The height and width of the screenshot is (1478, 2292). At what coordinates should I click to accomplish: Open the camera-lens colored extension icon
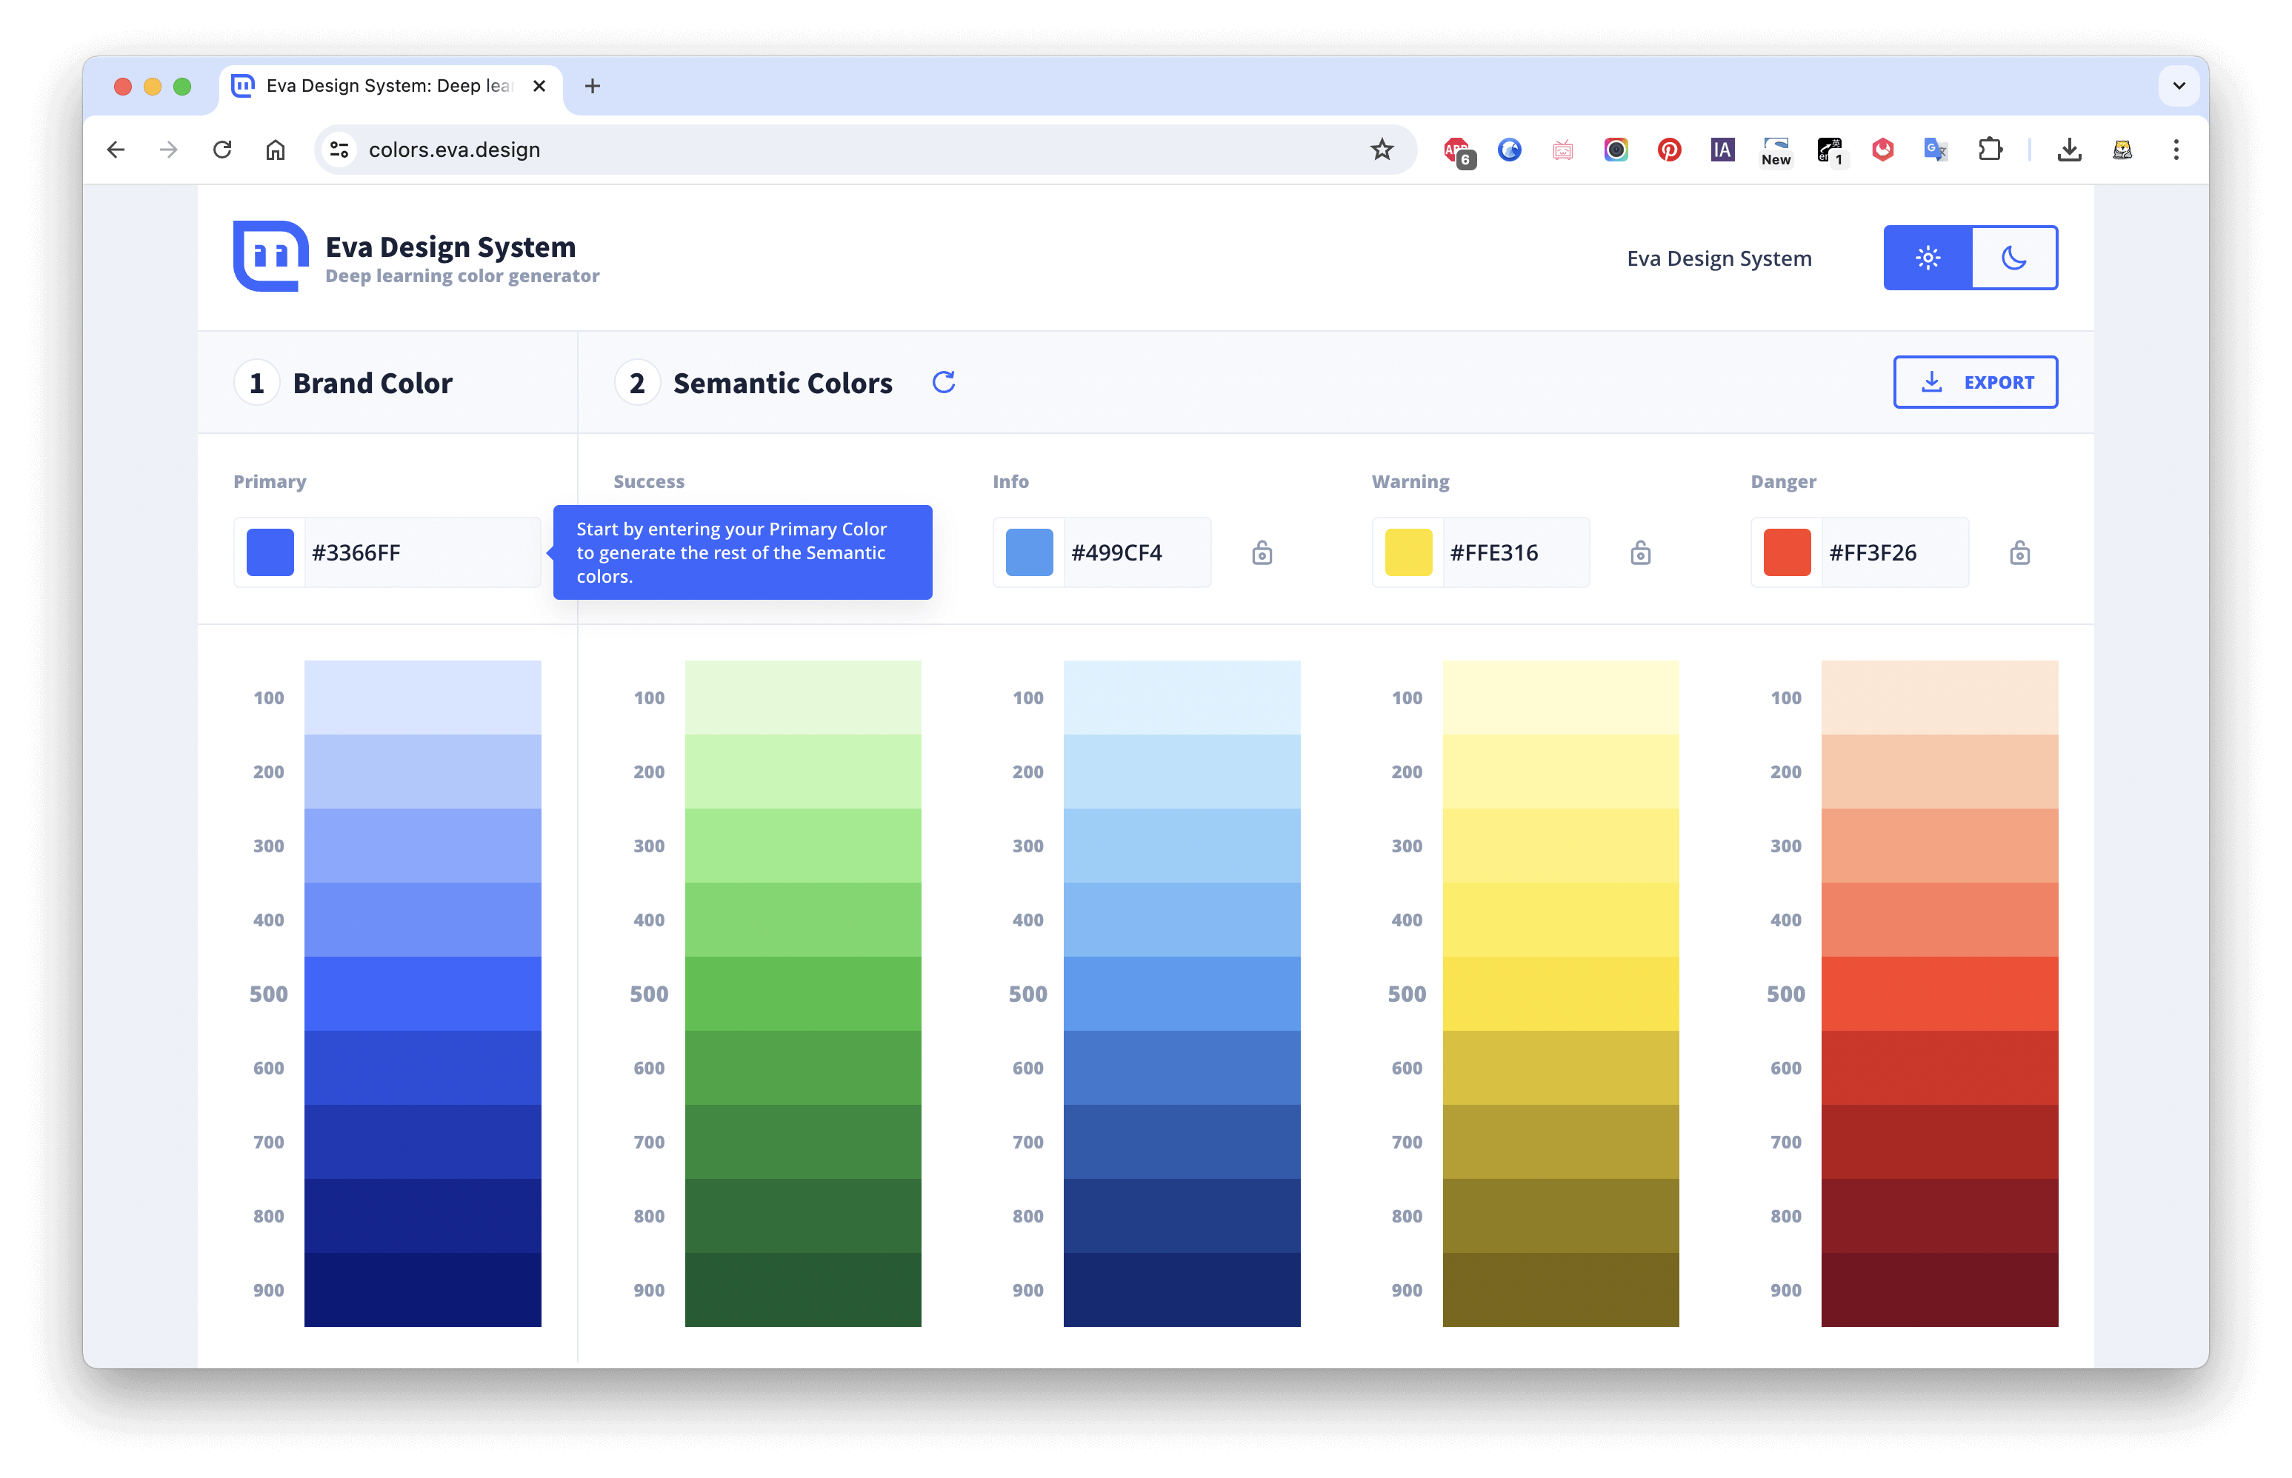[x=1616, y=150]
